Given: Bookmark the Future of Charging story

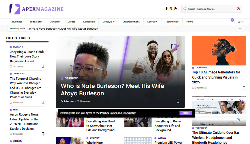Looking at the screenshot, I should [43, 103].
